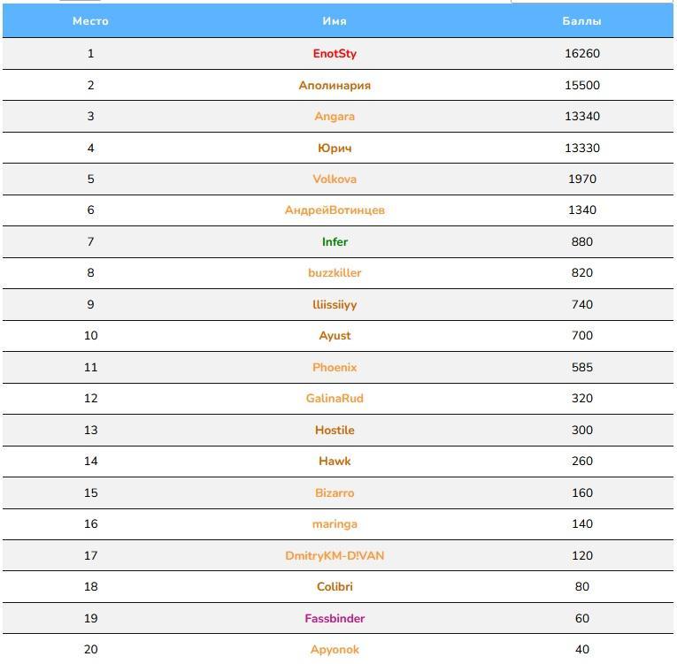
Task: Open GalinaRud's profile
Action: tap(335, 399)
